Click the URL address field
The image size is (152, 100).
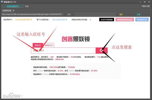(32, 14)
